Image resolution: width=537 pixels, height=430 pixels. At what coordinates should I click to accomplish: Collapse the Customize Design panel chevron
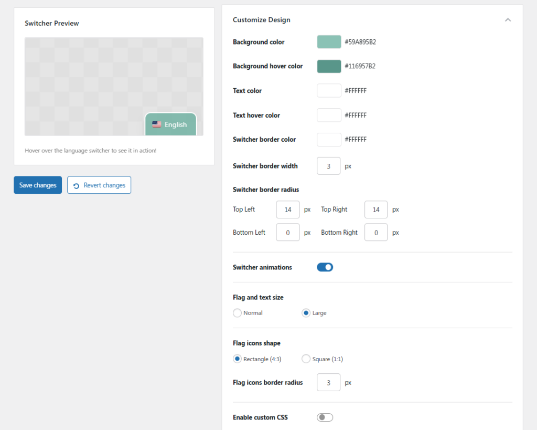click(507, 20)
